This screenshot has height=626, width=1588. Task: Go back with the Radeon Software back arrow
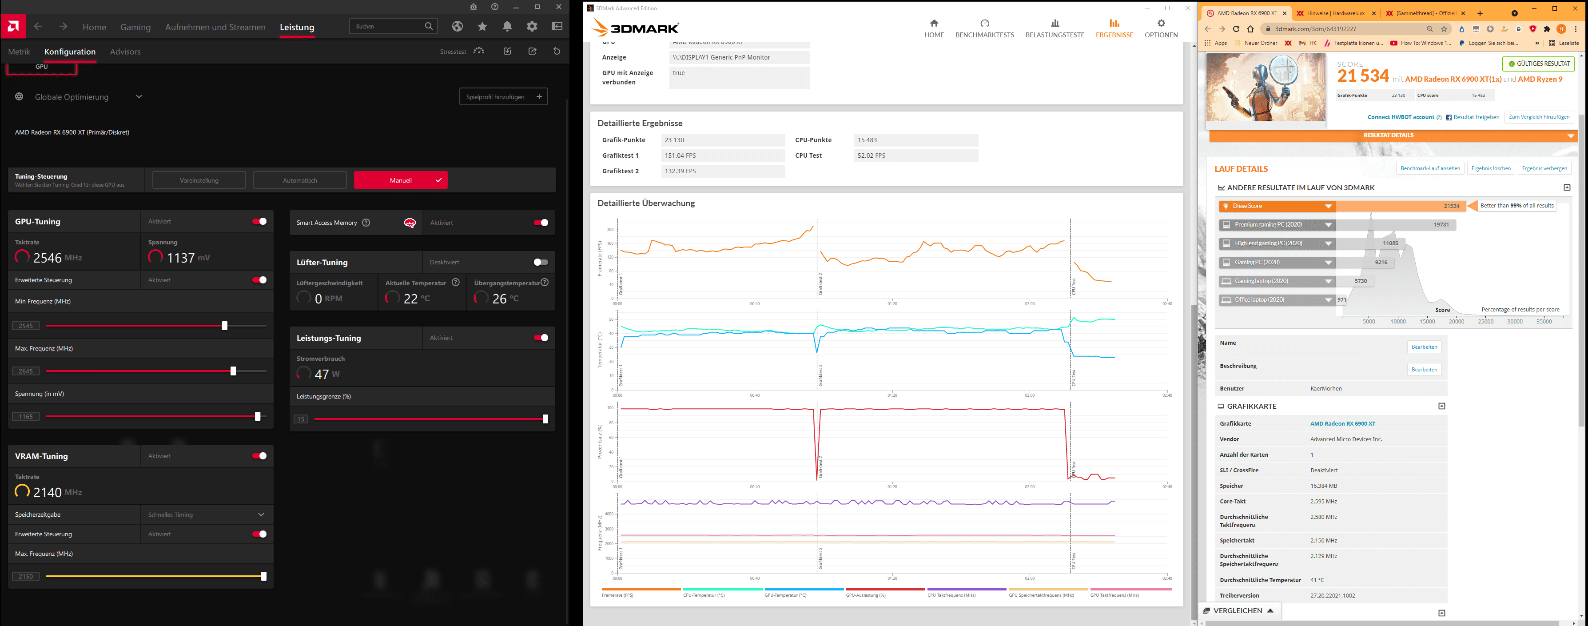[38, 27]
